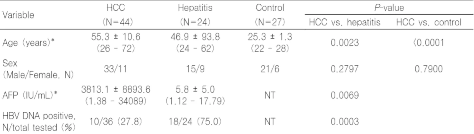Click the P-value header
The image size is (474, 134).
(x=386, y=7)
